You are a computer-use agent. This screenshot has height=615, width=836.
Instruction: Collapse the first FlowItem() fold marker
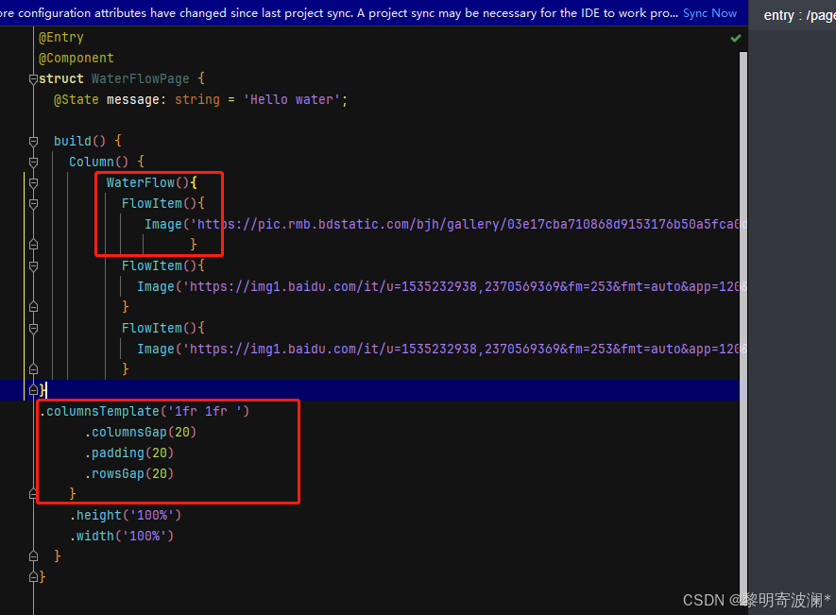click(x=33, y=204)
